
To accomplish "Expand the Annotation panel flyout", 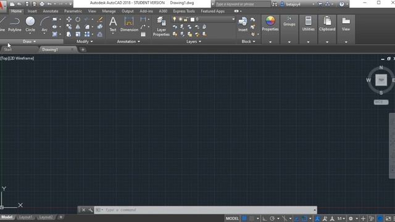I will pyautogui.click(x=128, y=41).
